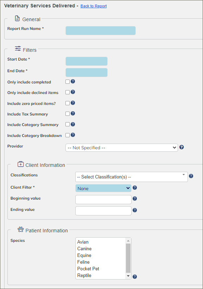Open help icon next to Classifications field
The image size is (203, 289).
(191, 176)
